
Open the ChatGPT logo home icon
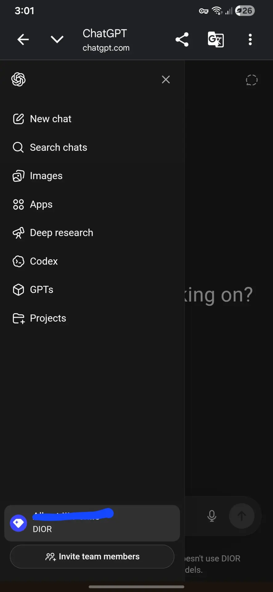18,80
